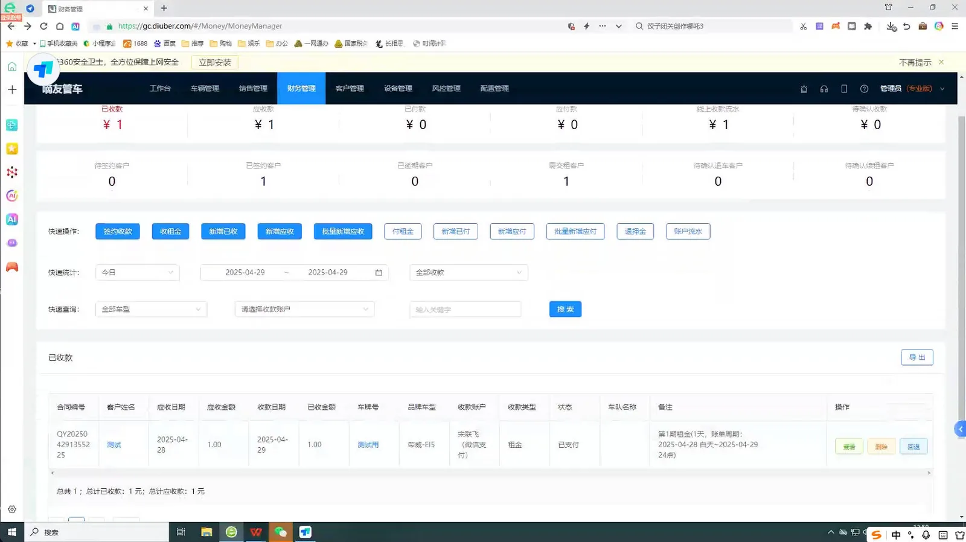Screen dimensions: 966x542
Task: Expand the address bar dropdown chevron
Action: tap(618, 26)
